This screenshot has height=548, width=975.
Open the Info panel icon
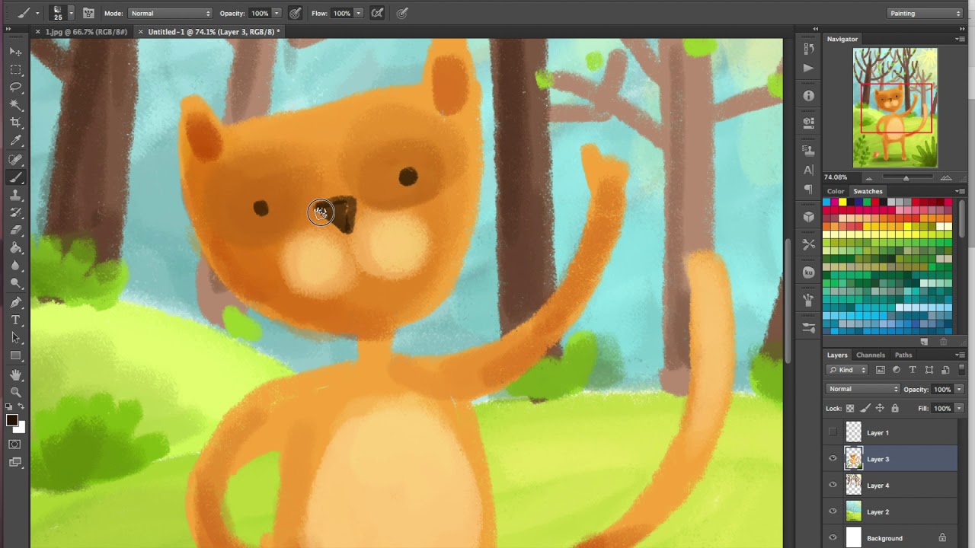coord(808,96)
